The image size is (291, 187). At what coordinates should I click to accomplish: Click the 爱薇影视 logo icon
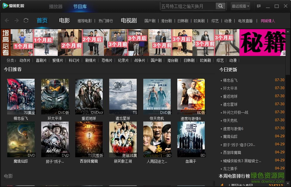point(5,6)
